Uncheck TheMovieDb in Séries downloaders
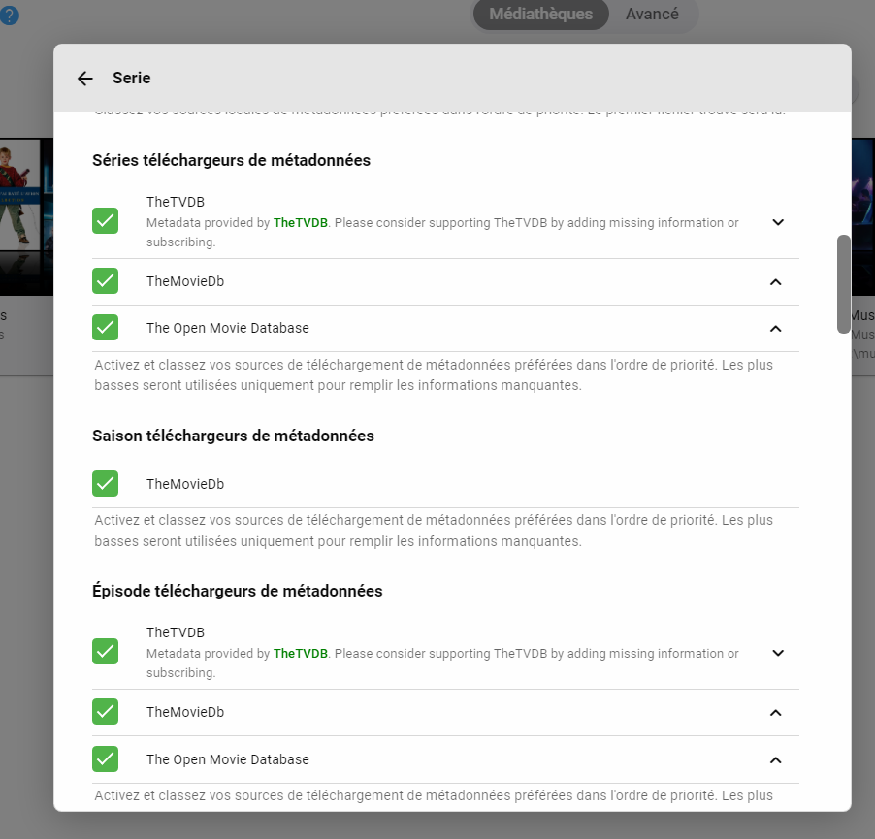The width and height of the screenshot is (875, 839). 106,281
